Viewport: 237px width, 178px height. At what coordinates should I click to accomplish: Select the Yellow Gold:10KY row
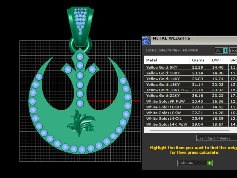click(191, 73)
